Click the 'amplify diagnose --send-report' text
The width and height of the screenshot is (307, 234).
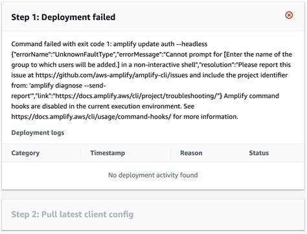[x=59, y=91]
